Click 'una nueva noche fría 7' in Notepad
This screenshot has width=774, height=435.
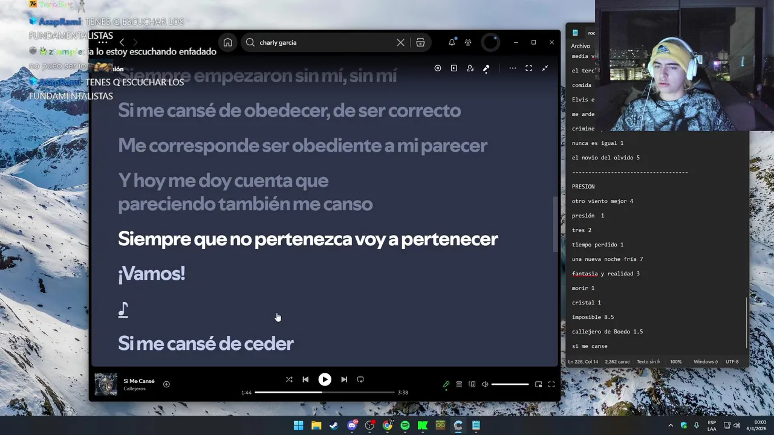point(607,259)
